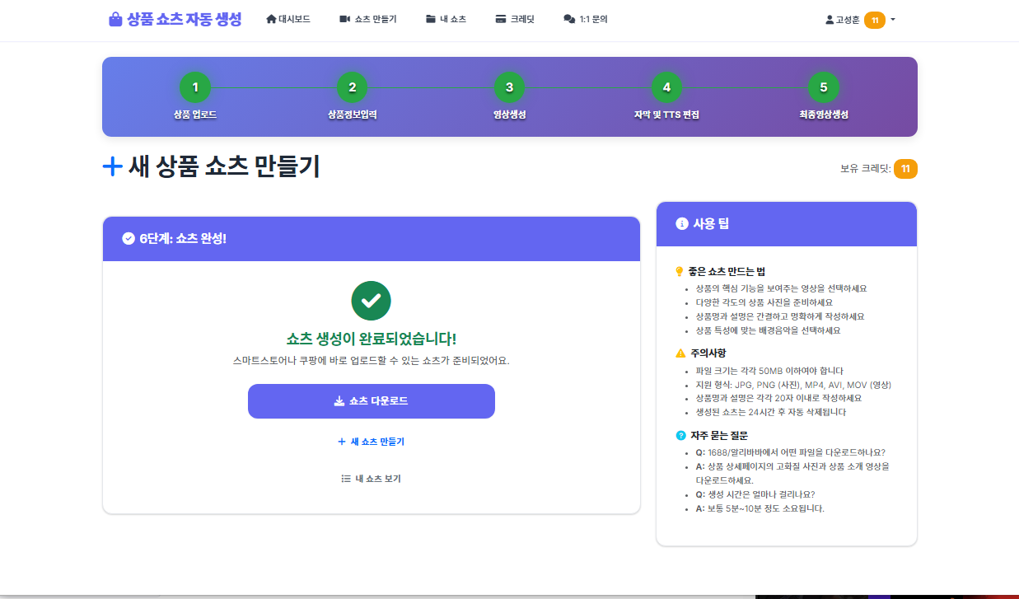Screen dimensions: 1019x599
Task: Select step 2 상품정보입력 circle
Action: point(352,87)
